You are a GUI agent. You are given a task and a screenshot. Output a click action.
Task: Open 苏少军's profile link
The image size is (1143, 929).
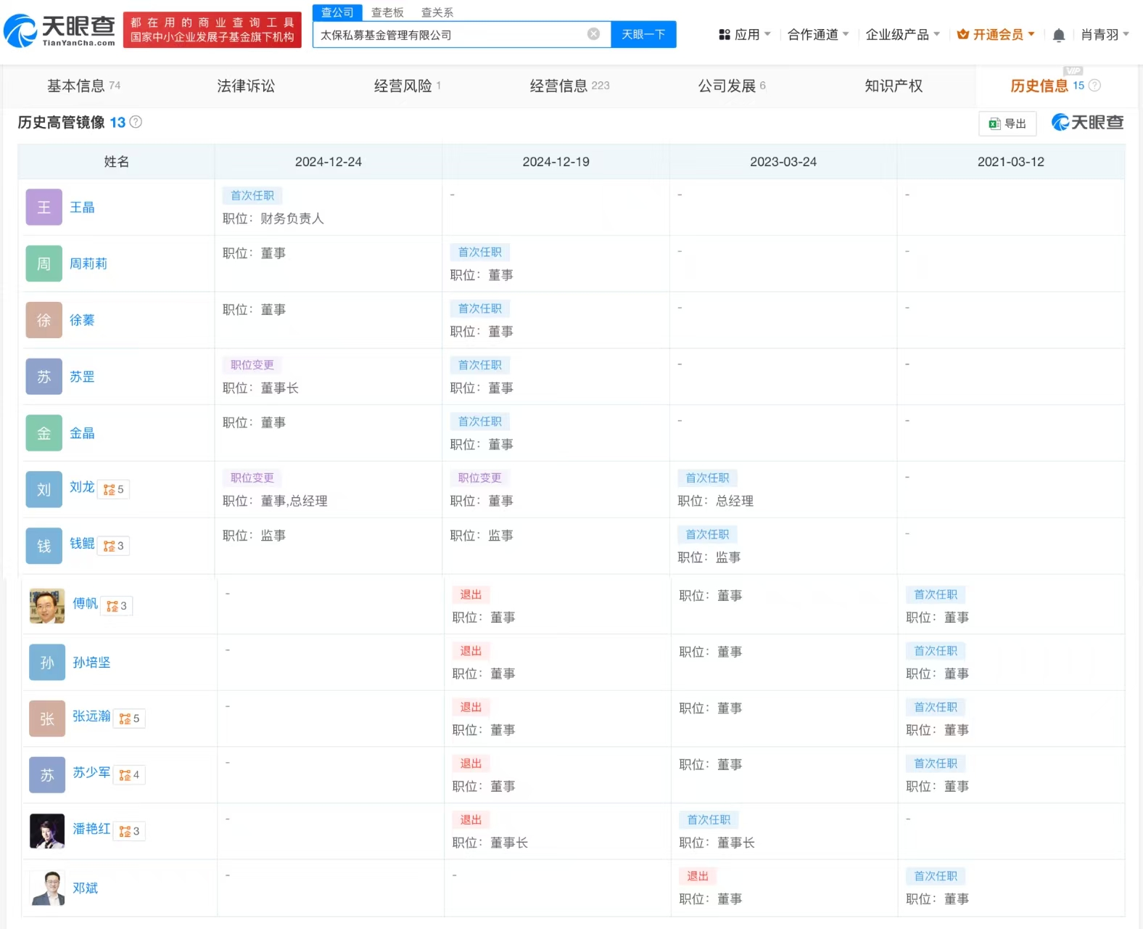tap(91, 773)
